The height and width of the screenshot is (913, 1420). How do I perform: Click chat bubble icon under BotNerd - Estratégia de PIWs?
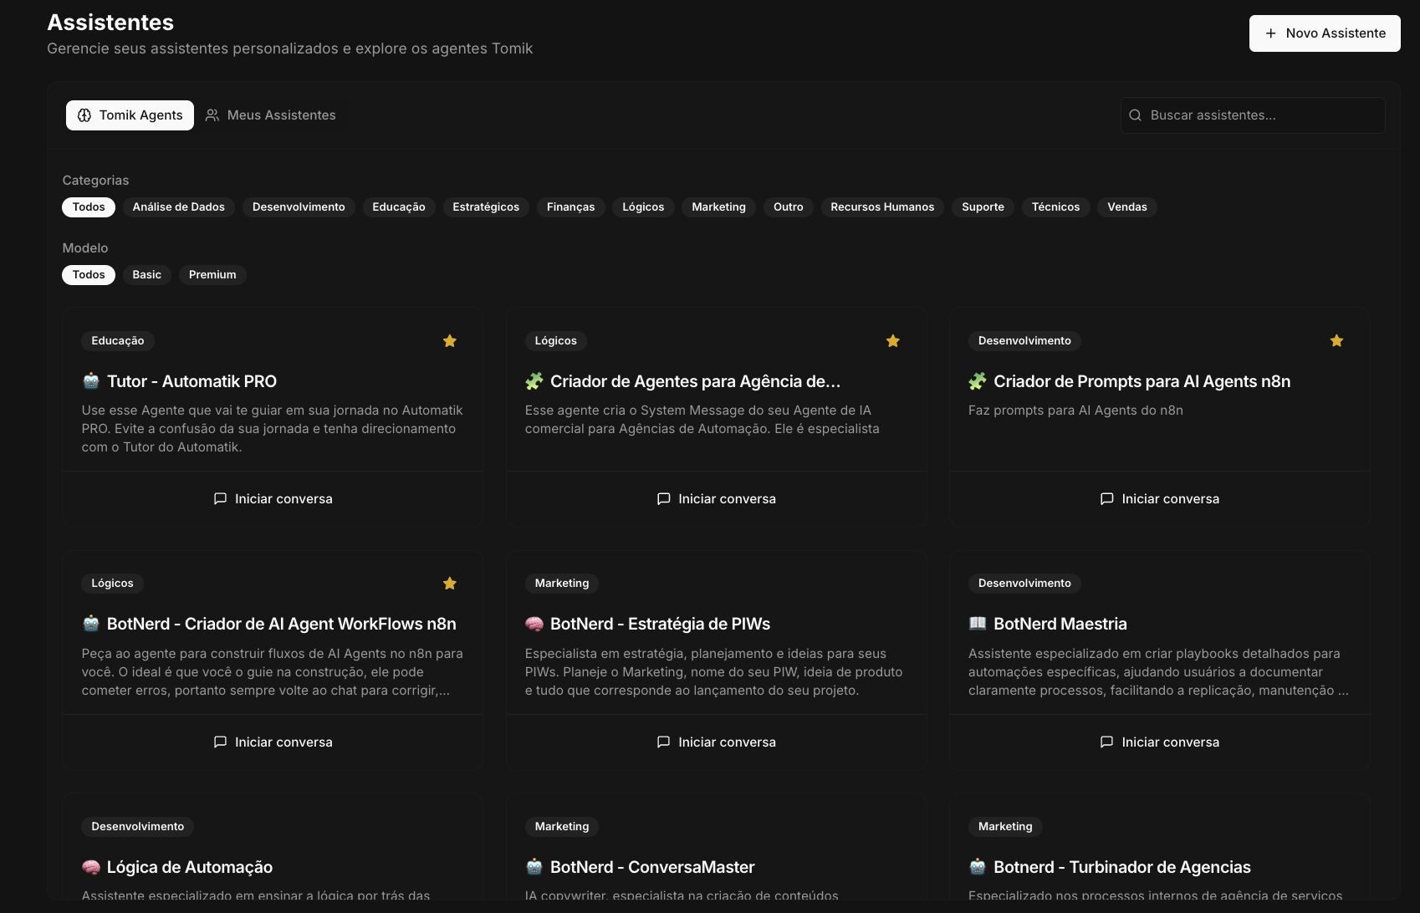tap(663, 742)
